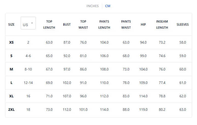Click the BUST column header
Image resolution: width=197 pixels, height=125 pixels.
tap(67, 24)
